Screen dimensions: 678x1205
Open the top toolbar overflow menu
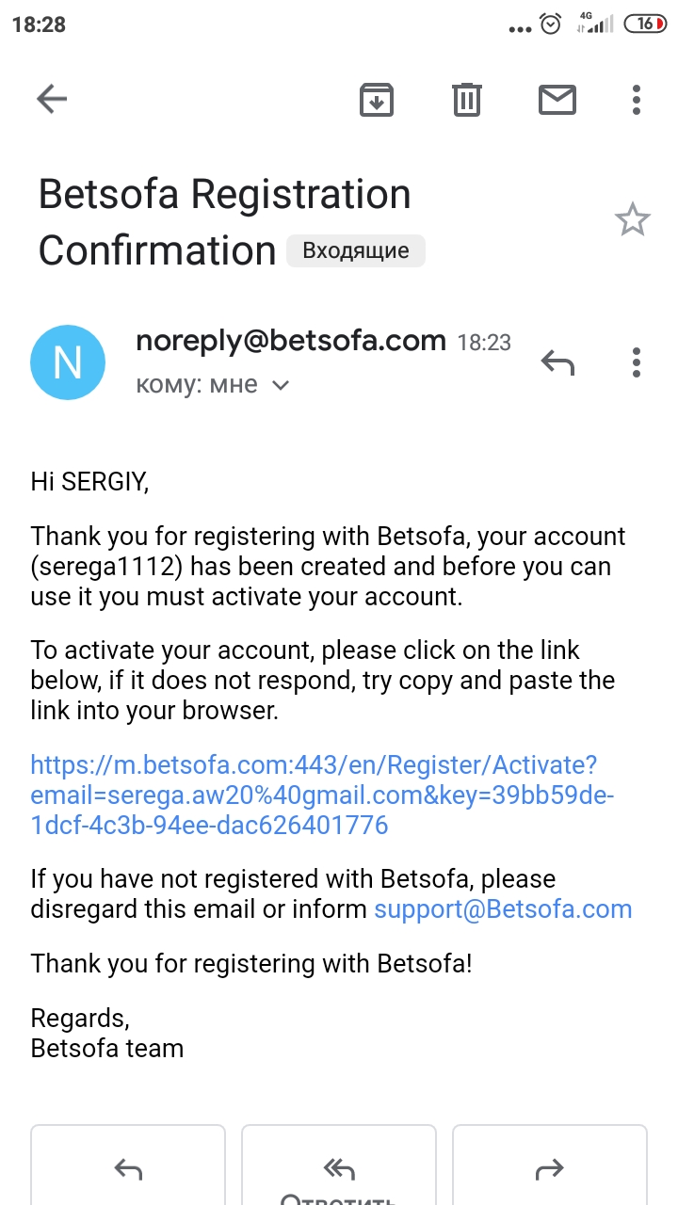tap(637, 99)
